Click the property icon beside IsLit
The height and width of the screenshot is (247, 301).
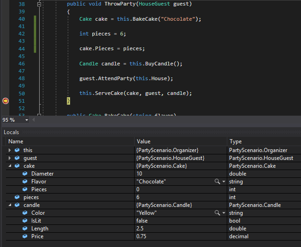[25, 221]
